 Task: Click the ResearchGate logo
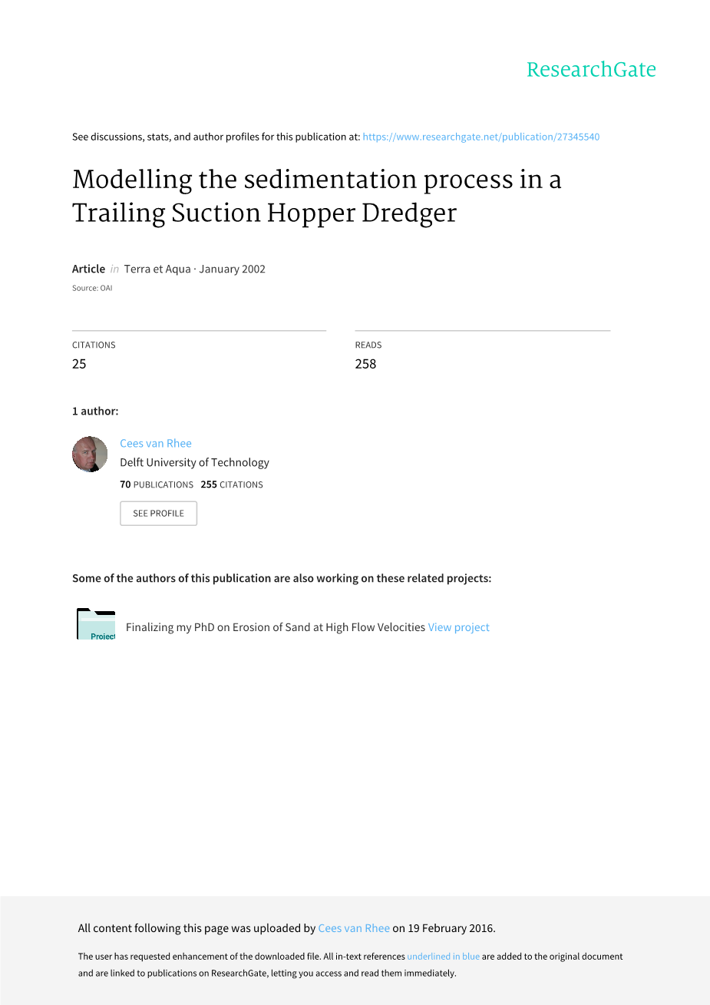click(591, 70)
